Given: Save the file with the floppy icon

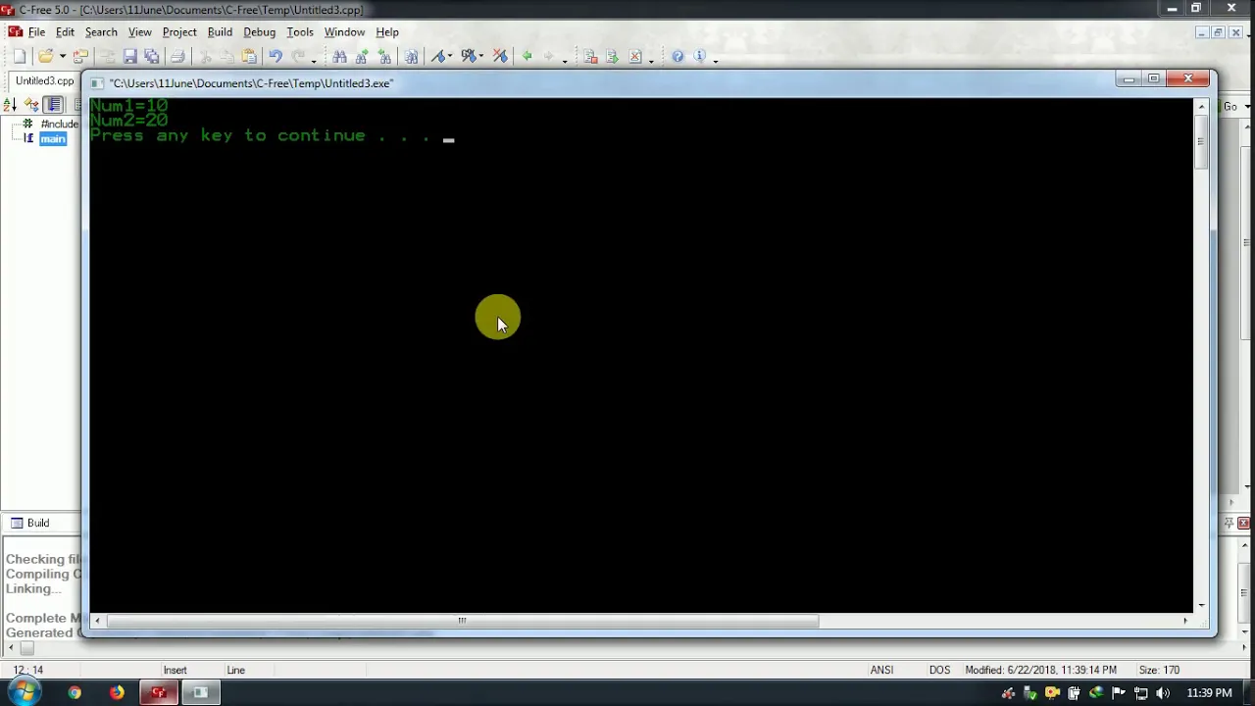Looking at the screenshot, I should click(x=129, y=57).
